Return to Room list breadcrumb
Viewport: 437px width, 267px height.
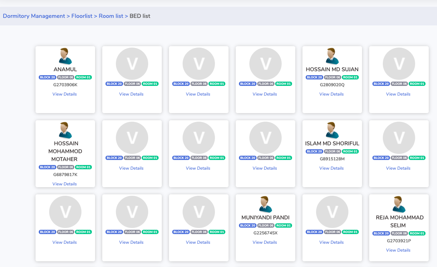111,16
